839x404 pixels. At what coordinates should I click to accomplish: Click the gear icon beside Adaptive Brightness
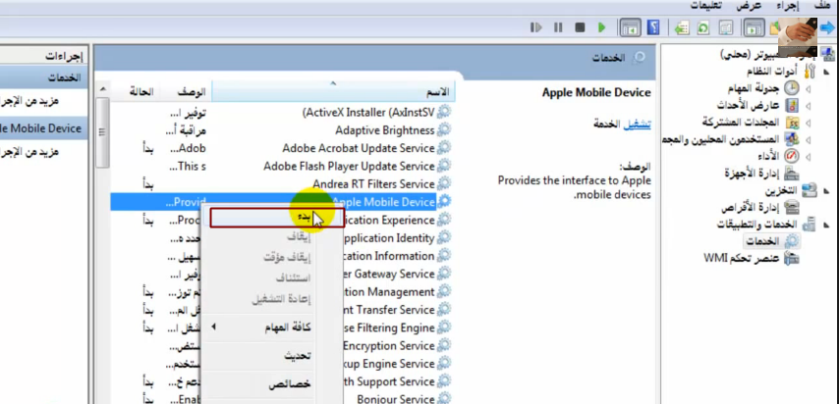pos(444,129)
